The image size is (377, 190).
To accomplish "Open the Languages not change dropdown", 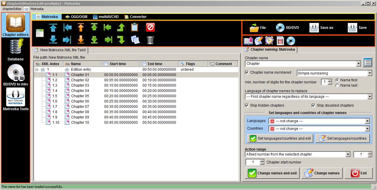I will pos(367,121).
